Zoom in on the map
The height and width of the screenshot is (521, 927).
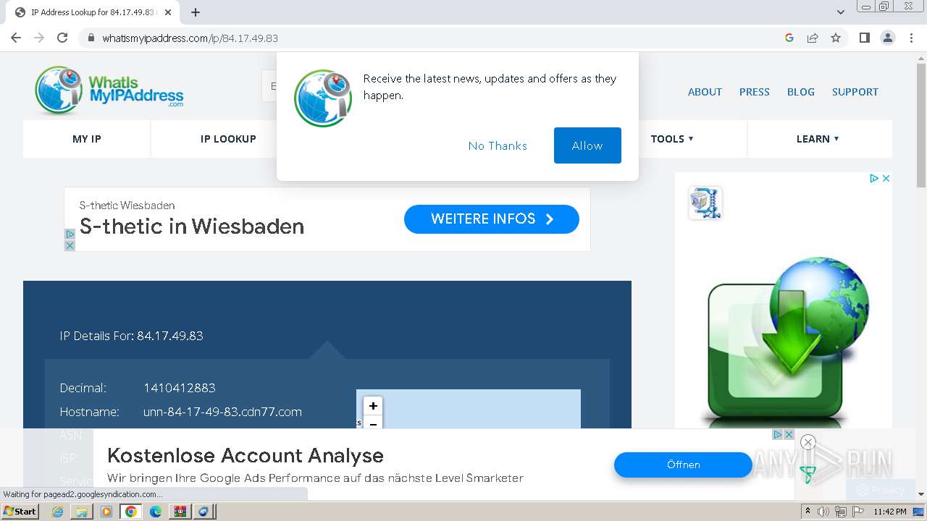click(x=373, y=406)
